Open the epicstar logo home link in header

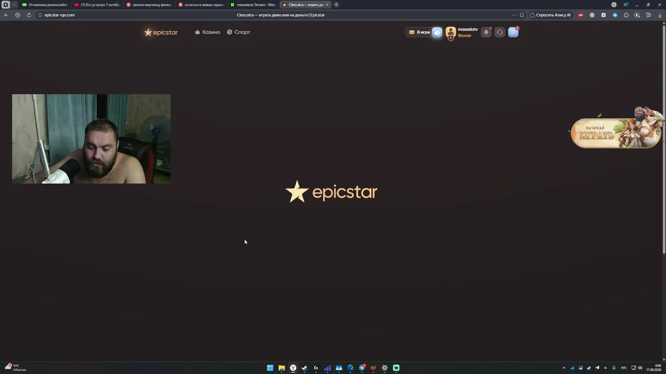pyautogui.click(x=161, y=32)
